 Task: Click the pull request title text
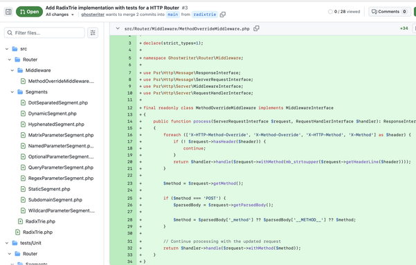(x=112, y=8)
